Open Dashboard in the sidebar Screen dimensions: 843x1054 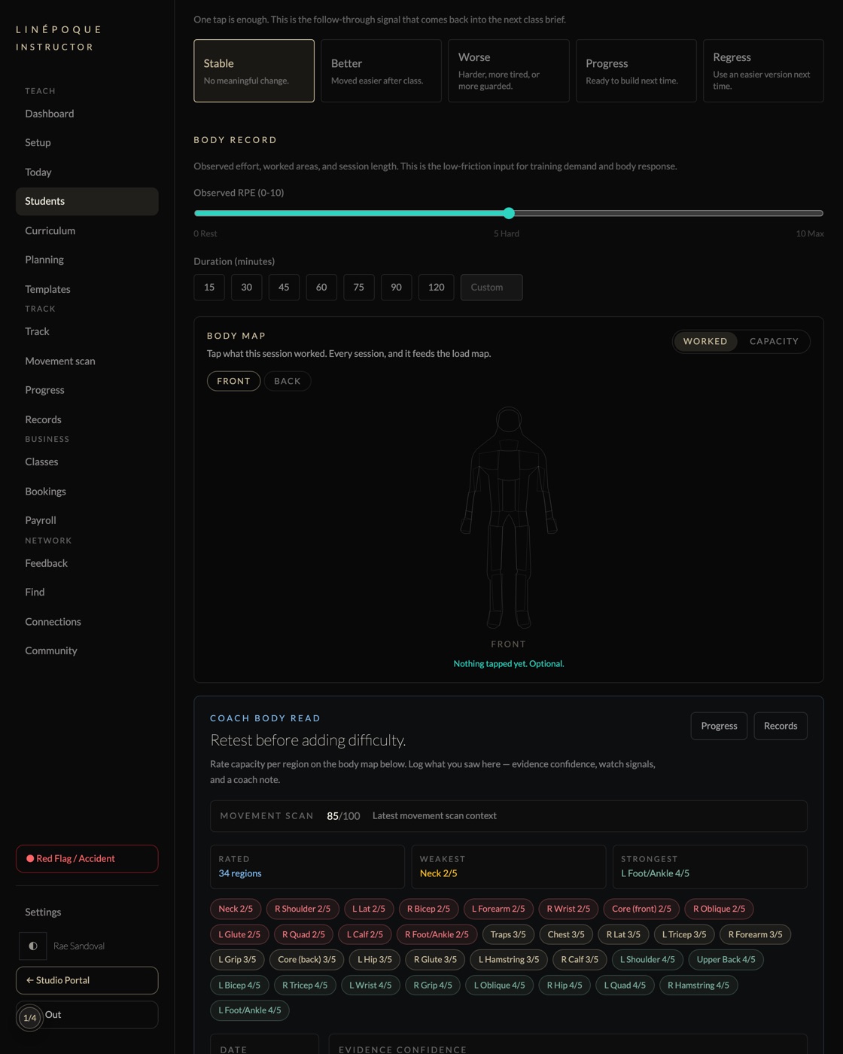click(x=87, y=114)
